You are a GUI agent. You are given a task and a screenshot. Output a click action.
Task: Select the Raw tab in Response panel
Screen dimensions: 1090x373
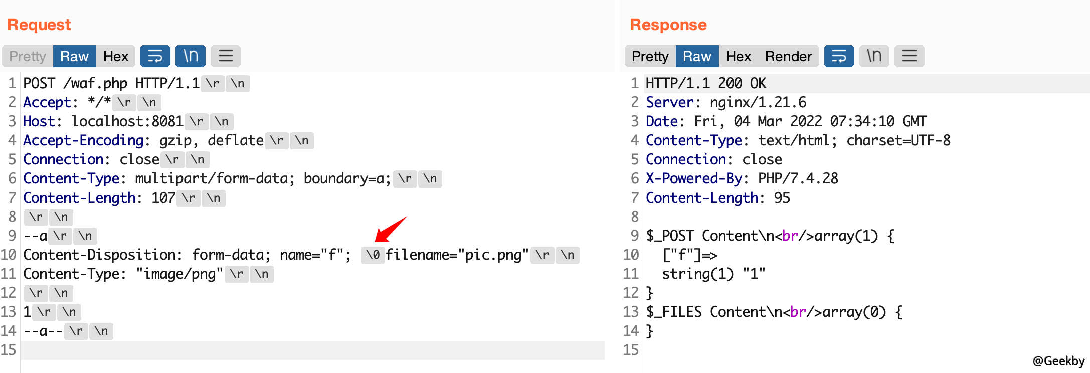pyautogui.click(x=697, y=56)
